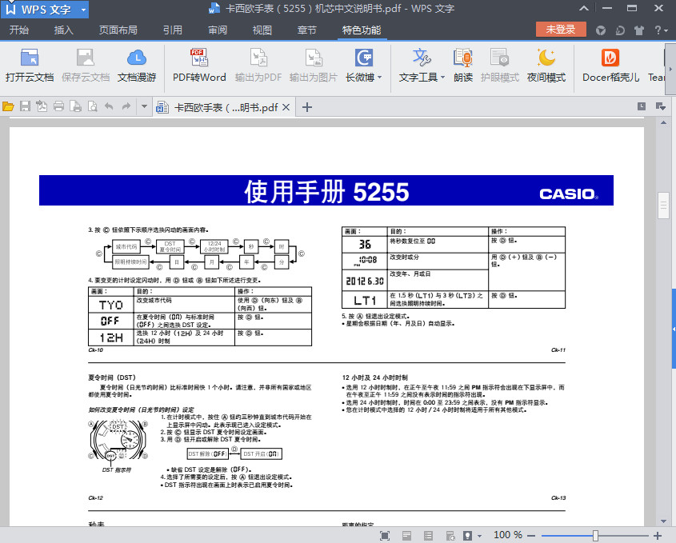The height and width of the screenshot is (543, 676).
Task: Start Read Aloud (朗读)
Action: tap(463, 66)
